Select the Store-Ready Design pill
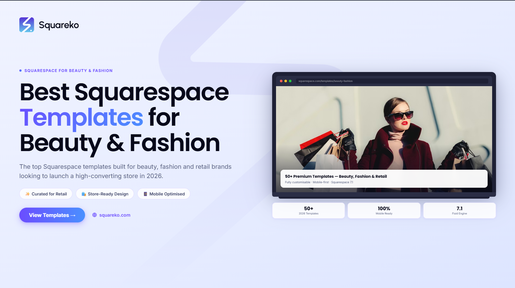 (x=105, y=194)
